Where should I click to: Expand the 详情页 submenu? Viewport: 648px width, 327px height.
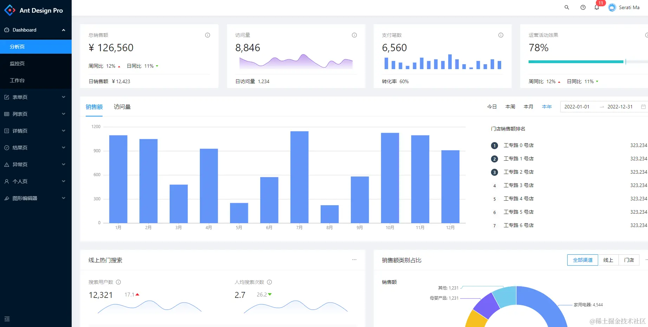pyautogui.click(x=64, y=131)
